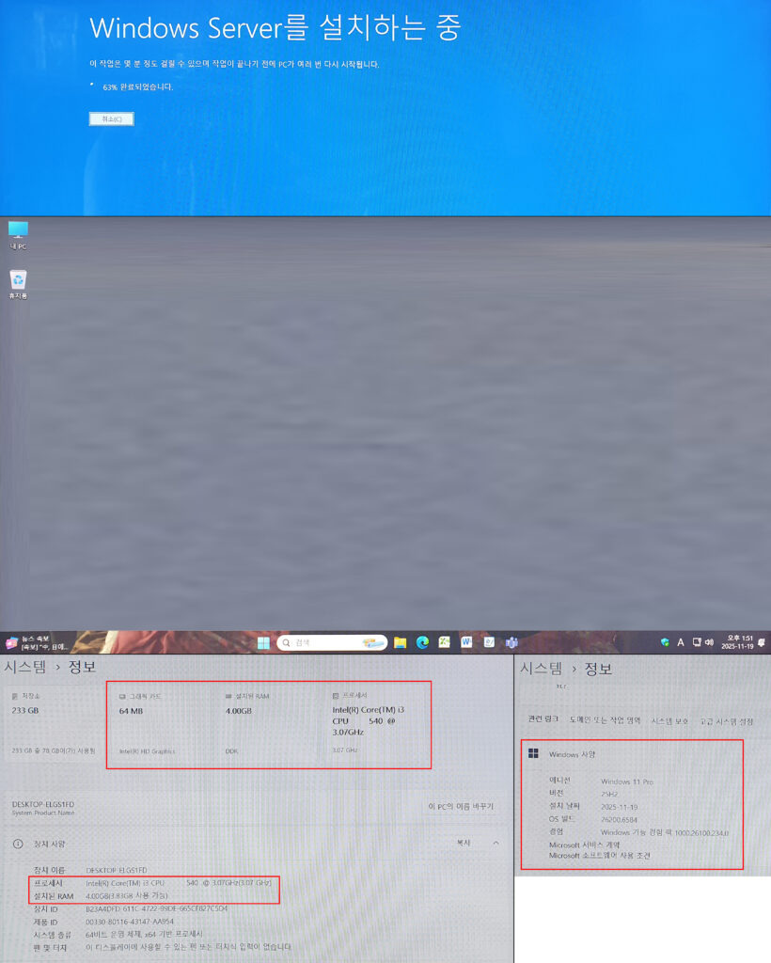
Task: Click the Windows 사양 logo icon
Action: [x=533, y=753]
